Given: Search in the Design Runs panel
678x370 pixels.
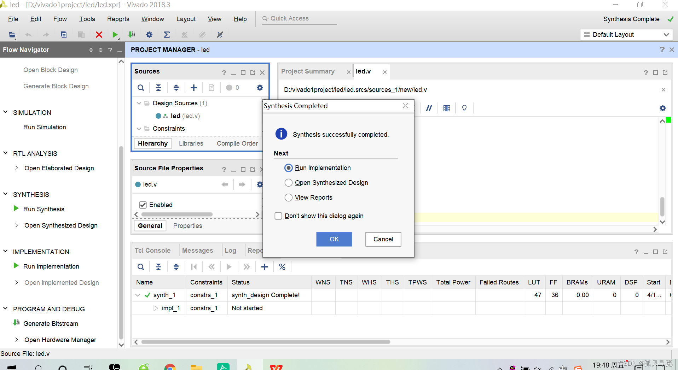Looking at the screenshot, I should coord(141,267).
